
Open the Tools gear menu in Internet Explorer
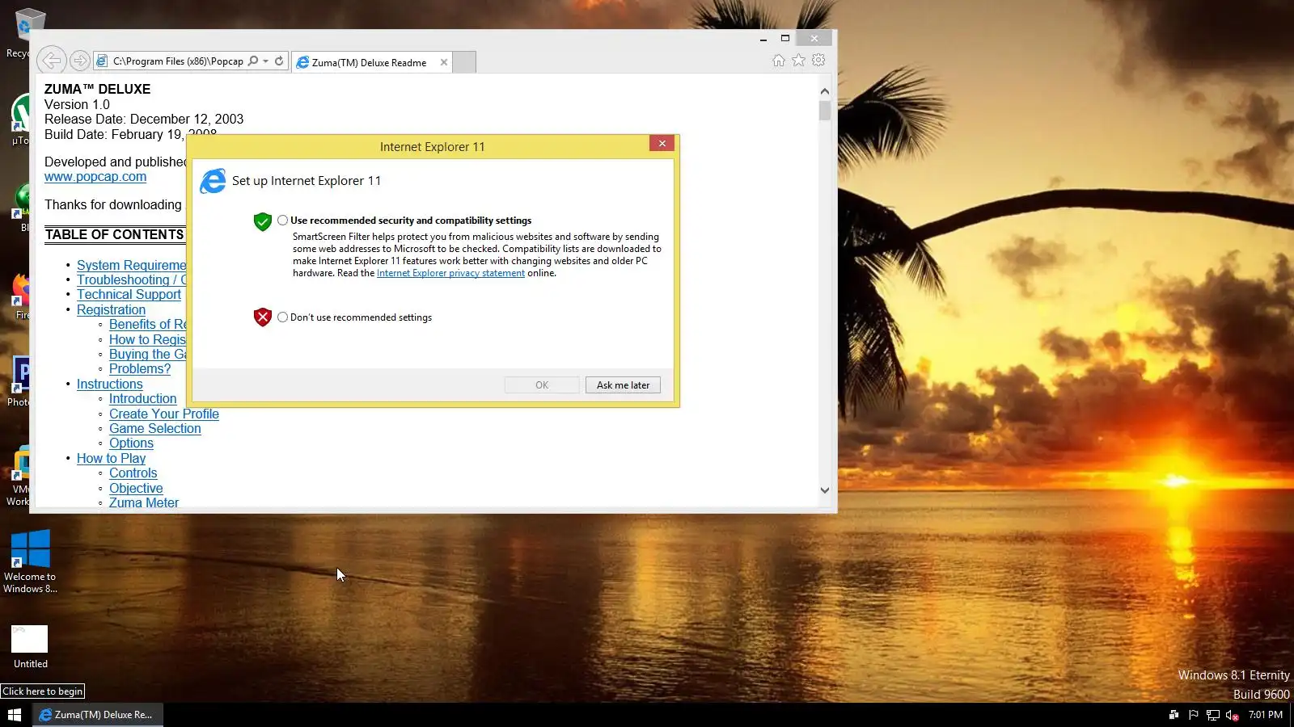coord(818,61)
